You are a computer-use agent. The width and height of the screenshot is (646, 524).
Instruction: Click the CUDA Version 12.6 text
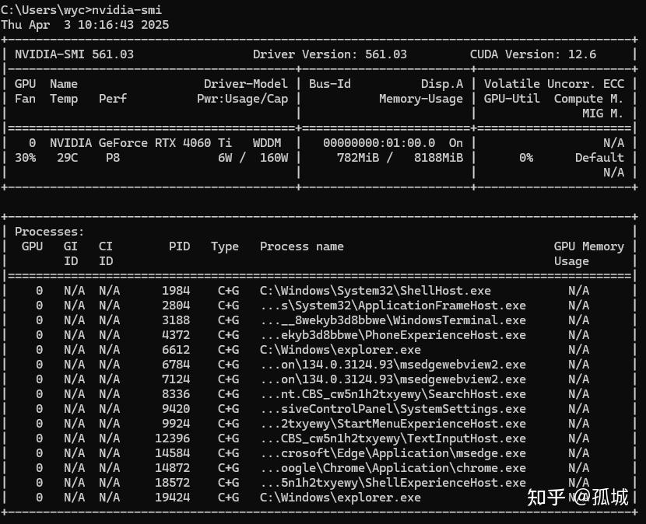(532, 54)
